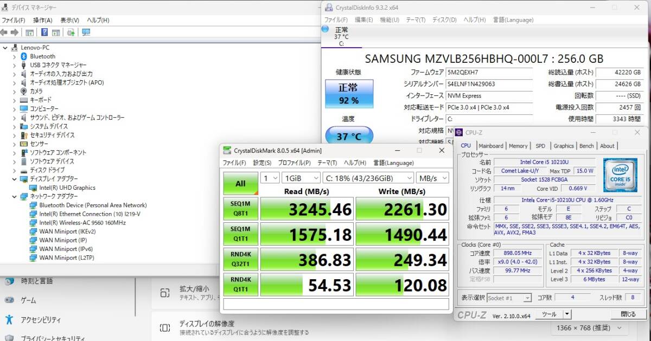Select Intel(R) Ethernet Connection (10) I219-V
Viewport: 651px width, 341px height.
pos(90,214)
